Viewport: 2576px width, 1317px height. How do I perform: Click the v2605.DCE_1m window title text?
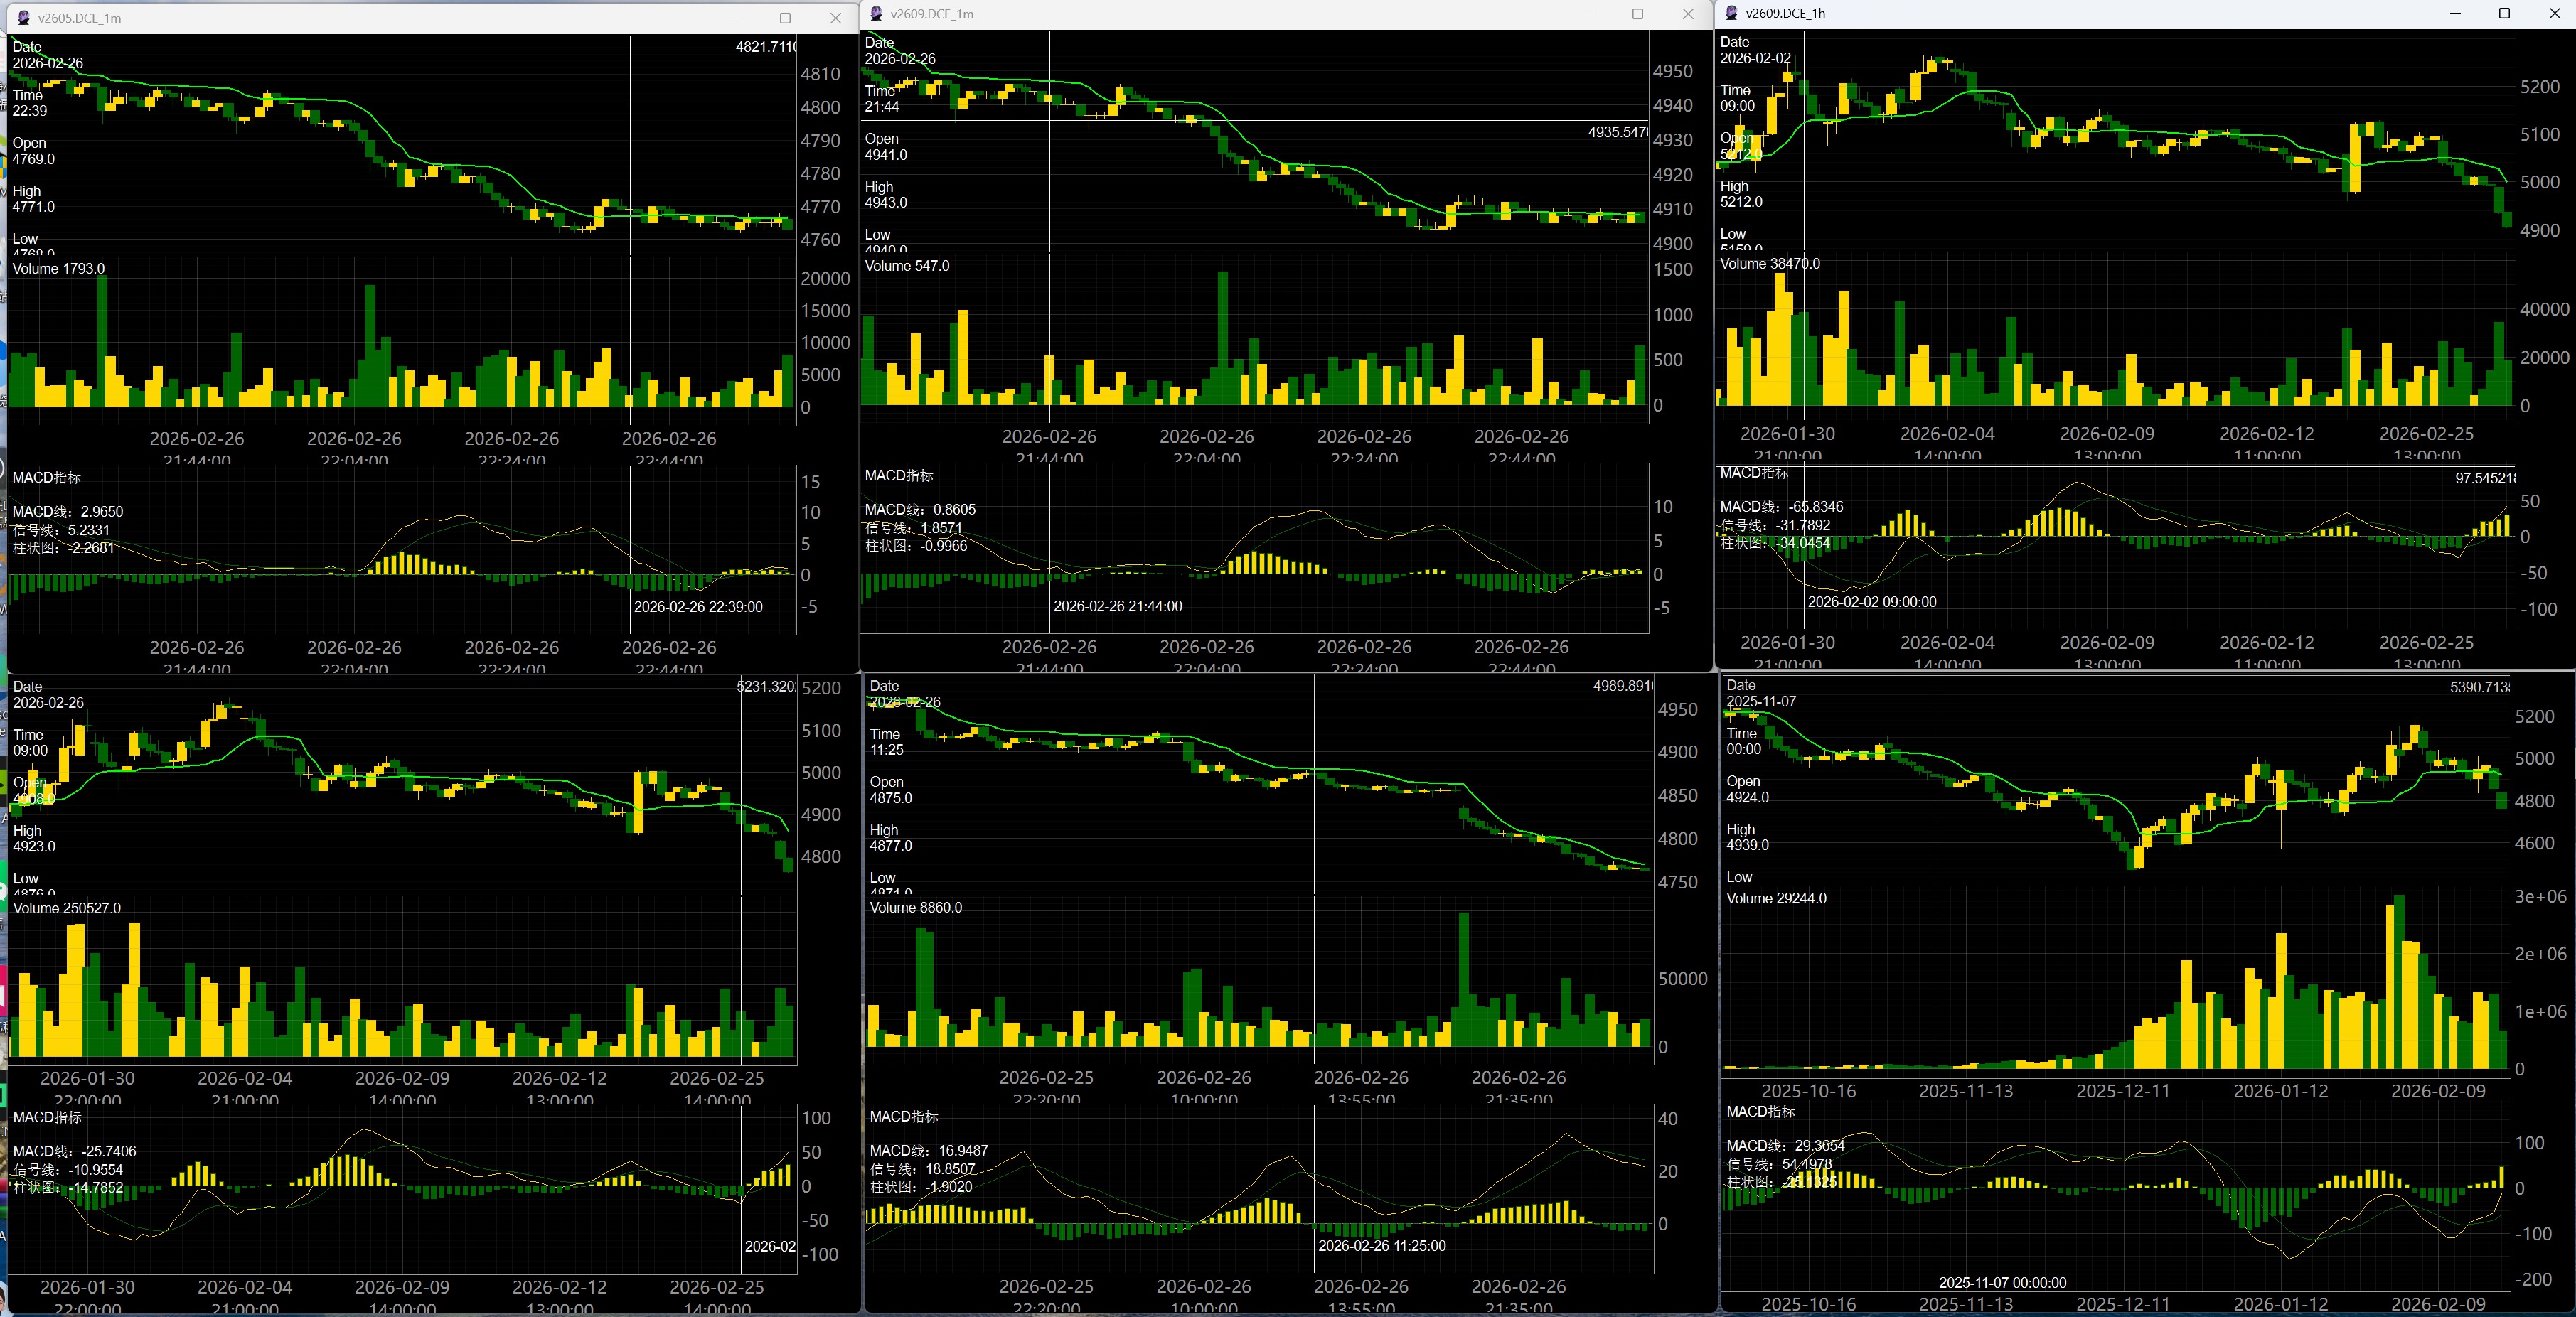click(x=80, y=18)
